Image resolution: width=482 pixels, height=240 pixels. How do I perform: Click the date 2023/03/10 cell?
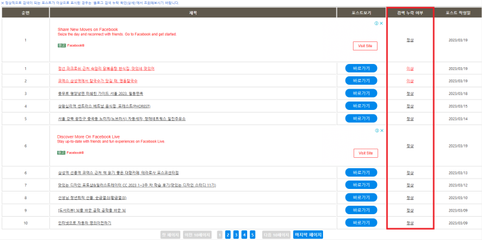[x=458, y=198]
